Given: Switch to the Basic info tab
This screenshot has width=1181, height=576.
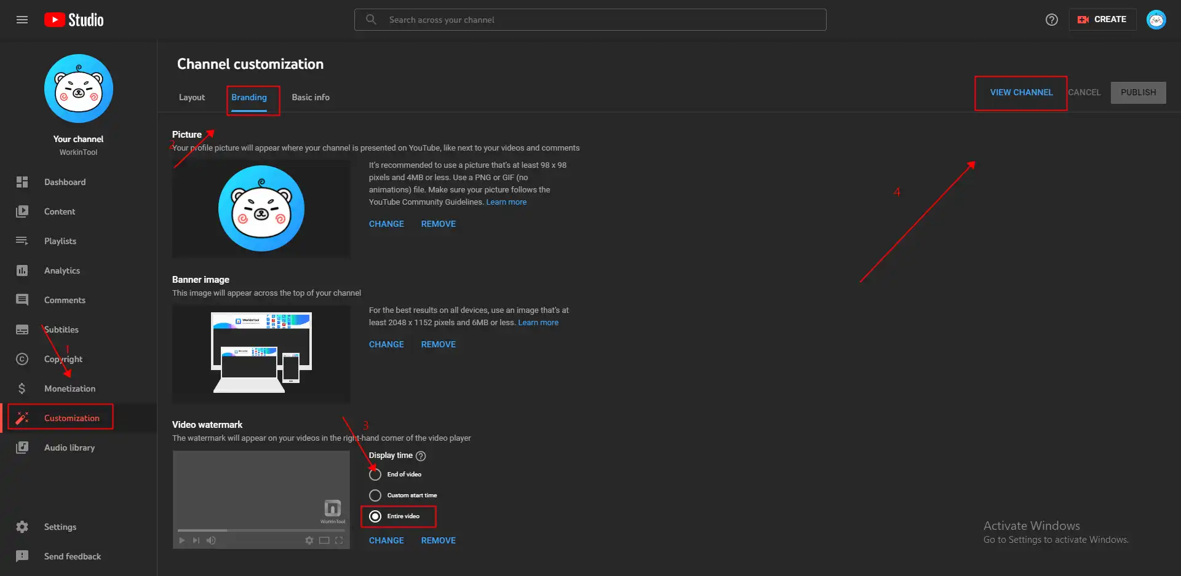Looking at the screenshot, I should click(311, 98).
